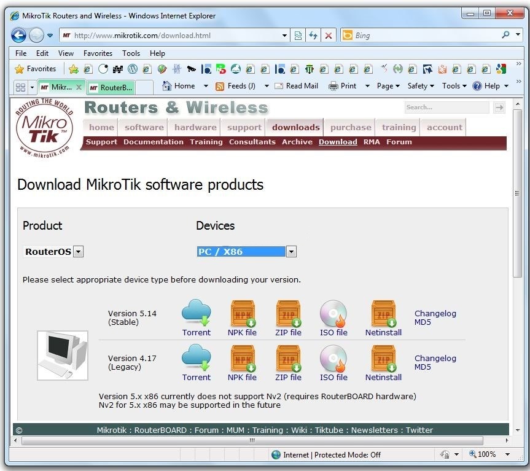Click the Twitter link in footer

click(x=419, y=430)
